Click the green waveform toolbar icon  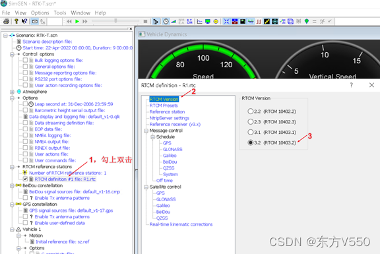coord(251,21)
